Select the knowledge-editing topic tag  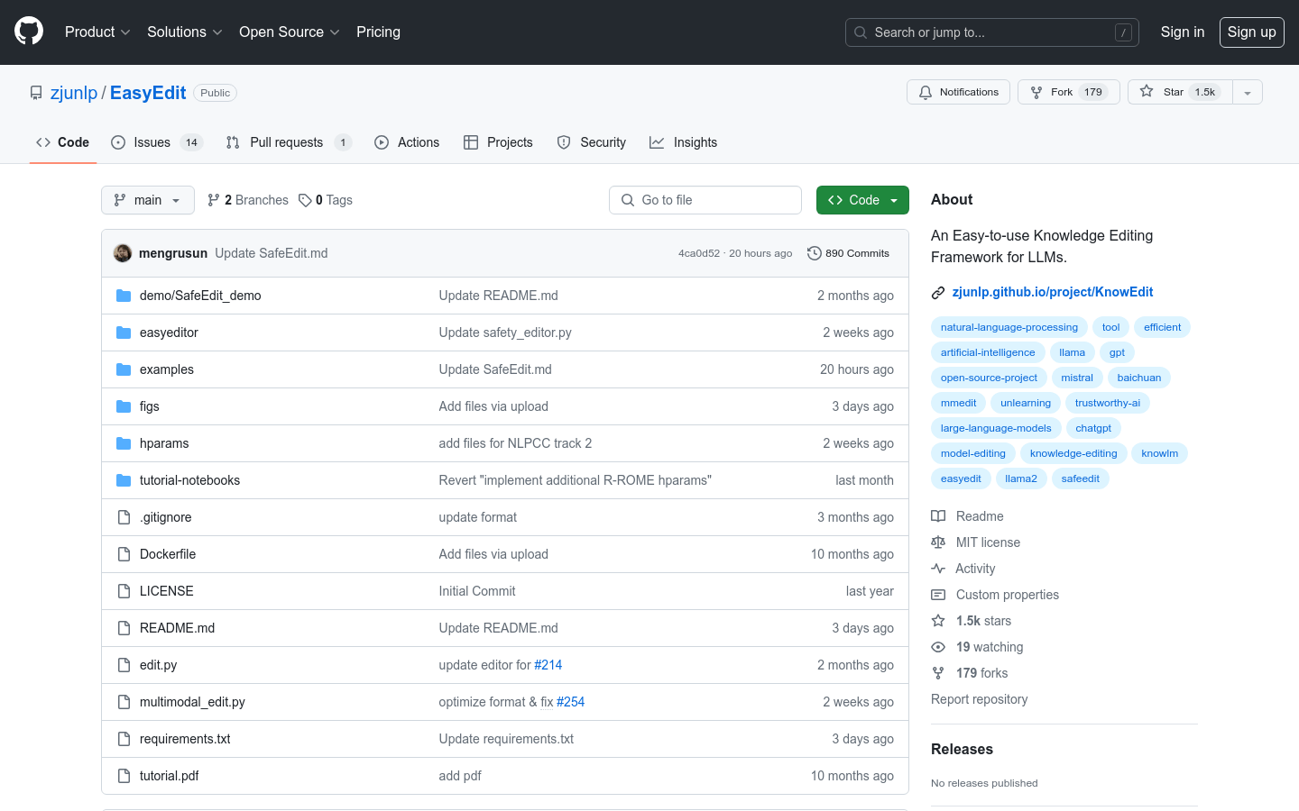click(x=1073, y=453)
